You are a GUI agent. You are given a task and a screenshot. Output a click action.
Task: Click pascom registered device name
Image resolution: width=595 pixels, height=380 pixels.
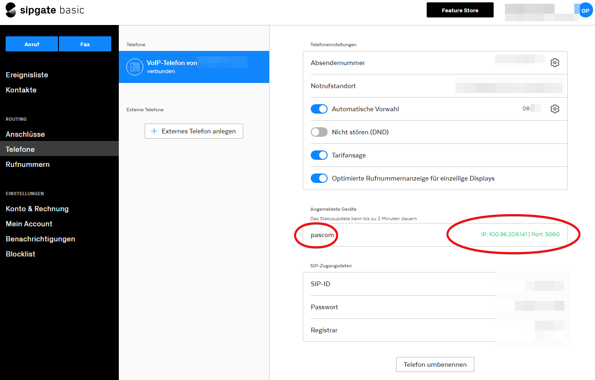pyautogui.click(x=322, y=235)
